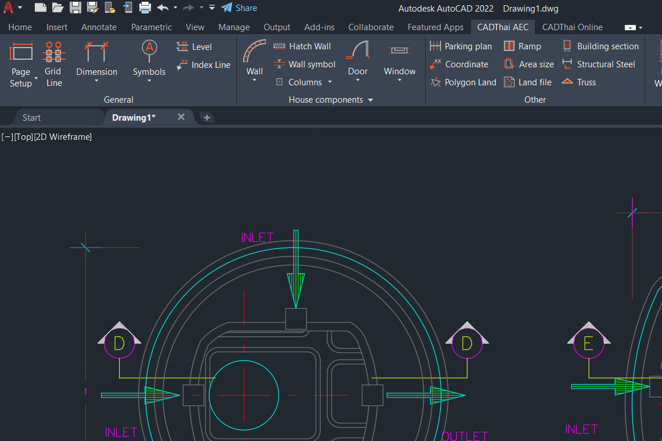Open Featured Apps tab

pos(436,27)
